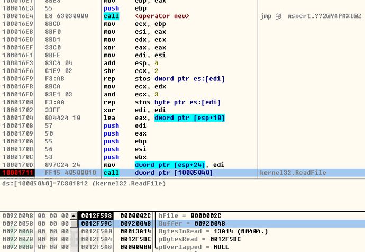Click pOverlapped = NULL argument
Image resolution: width=365 pixels, height=252 pixels.
tap(194, 247)
